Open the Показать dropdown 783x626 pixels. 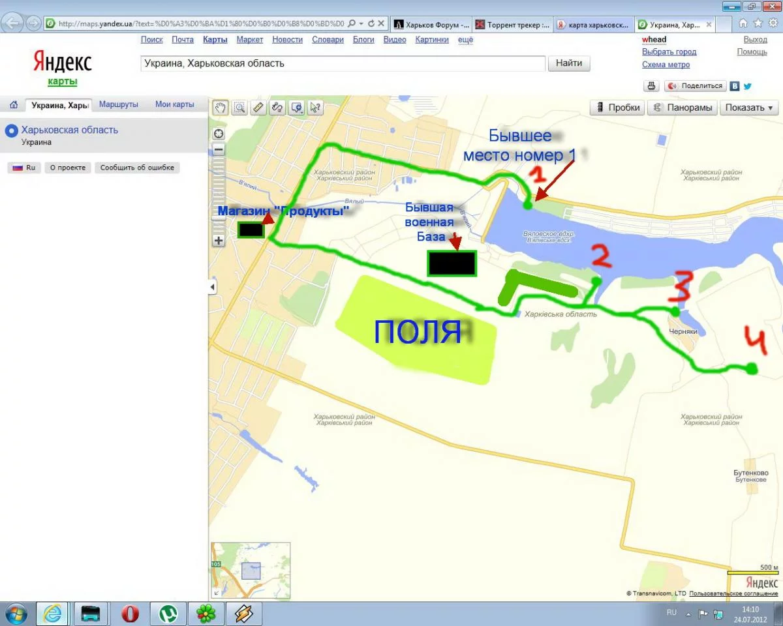click(748, 108)
